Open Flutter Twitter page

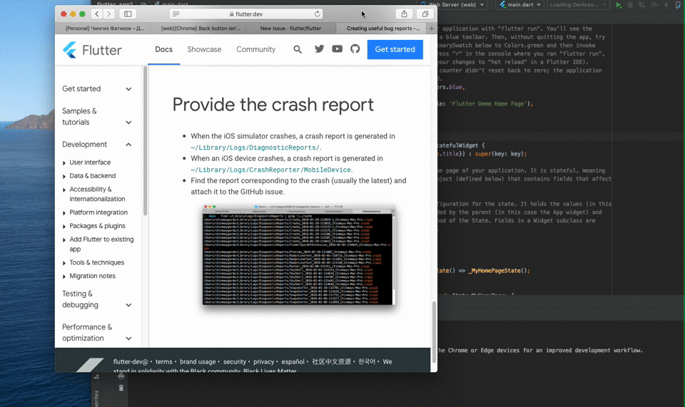click(320, 49)
